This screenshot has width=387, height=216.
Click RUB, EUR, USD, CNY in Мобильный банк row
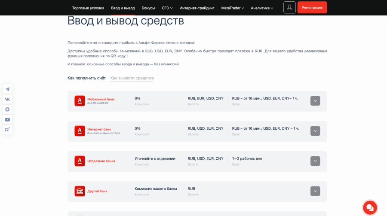click(x=206, y=98)
